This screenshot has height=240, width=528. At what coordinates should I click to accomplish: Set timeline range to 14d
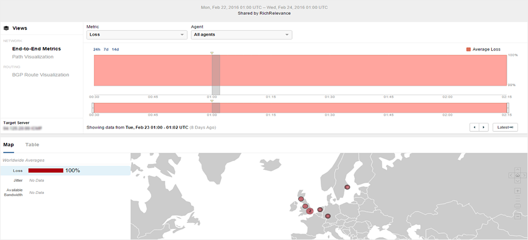tap(115, 49)
